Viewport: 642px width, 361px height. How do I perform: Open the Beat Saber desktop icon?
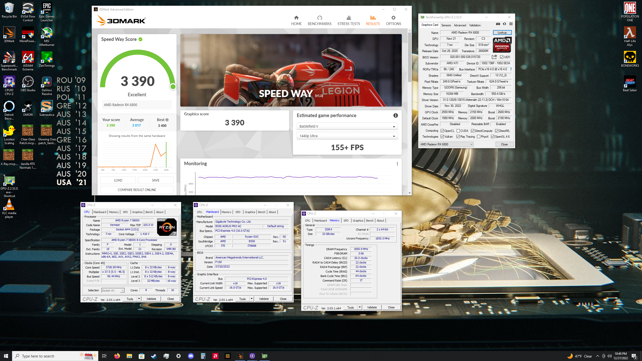[630, 84]
